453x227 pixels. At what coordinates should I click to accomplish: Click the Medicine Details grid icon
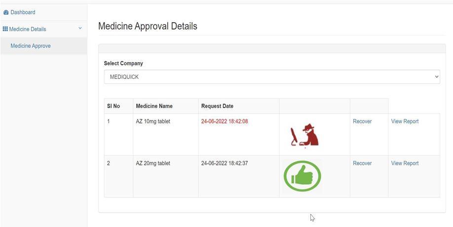[x=5, y=29]
